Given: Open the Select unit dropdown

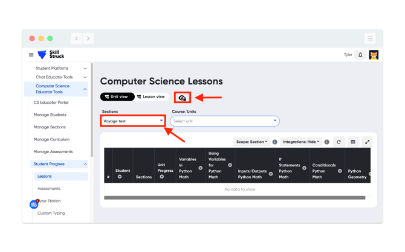Looking at the screenshot, I should (225, 121).
